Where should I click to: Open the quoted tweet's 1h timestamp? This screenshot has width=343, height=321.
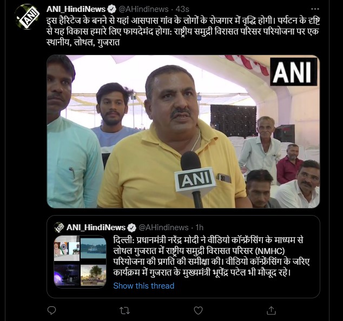pos(199,228)
